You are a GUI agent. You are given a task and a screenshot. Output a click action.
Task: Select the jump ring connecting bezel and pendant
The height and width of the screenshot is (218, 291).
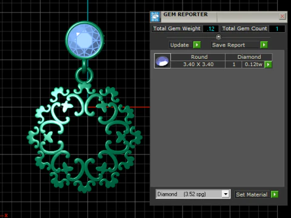point(84,75)
